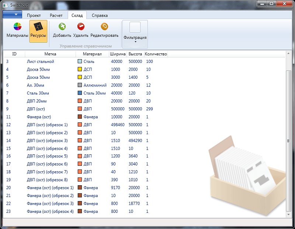Click the yellow ДСП swatch in row 4
Image resolution: width=295 pixels, height=229 pixels.
[x=80, y=69]
